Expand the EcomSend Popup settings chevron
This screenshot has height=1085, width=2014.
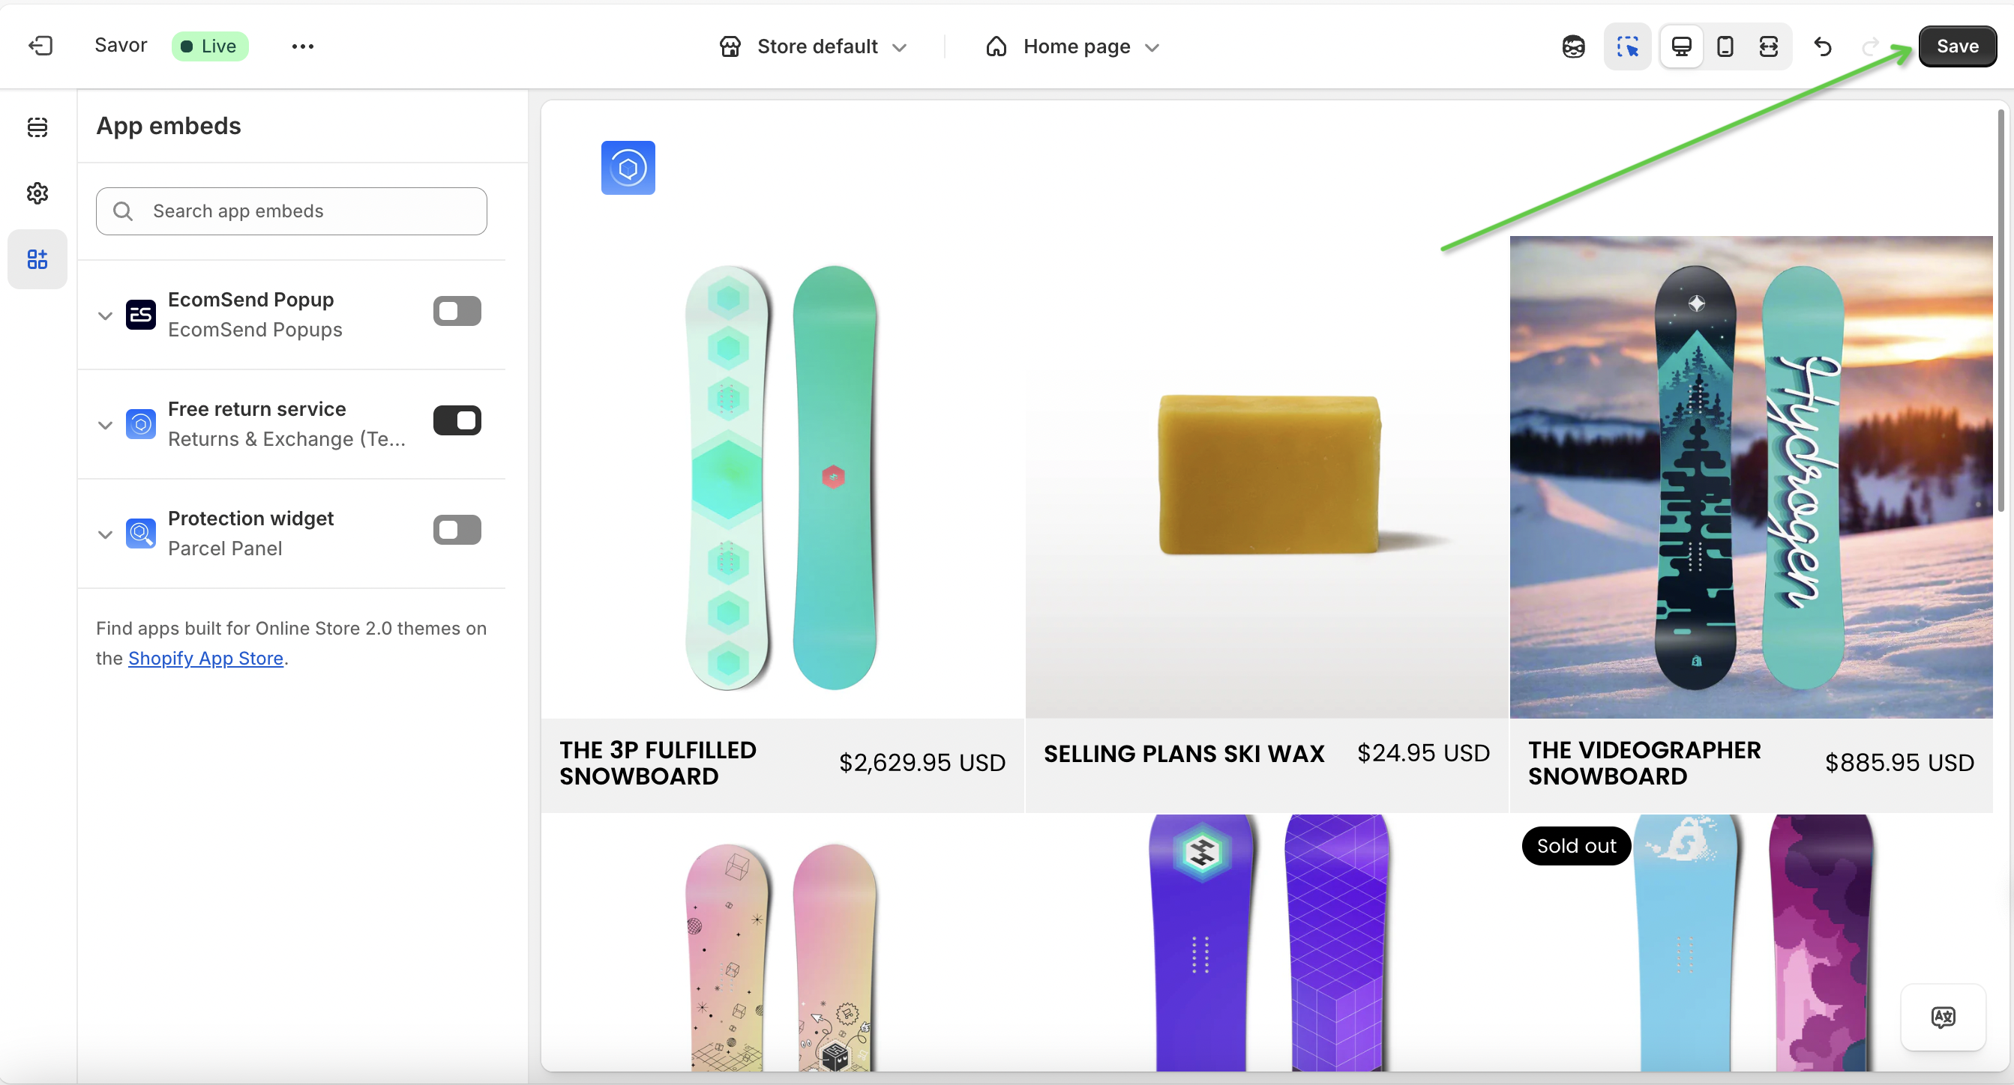point(106,315)
